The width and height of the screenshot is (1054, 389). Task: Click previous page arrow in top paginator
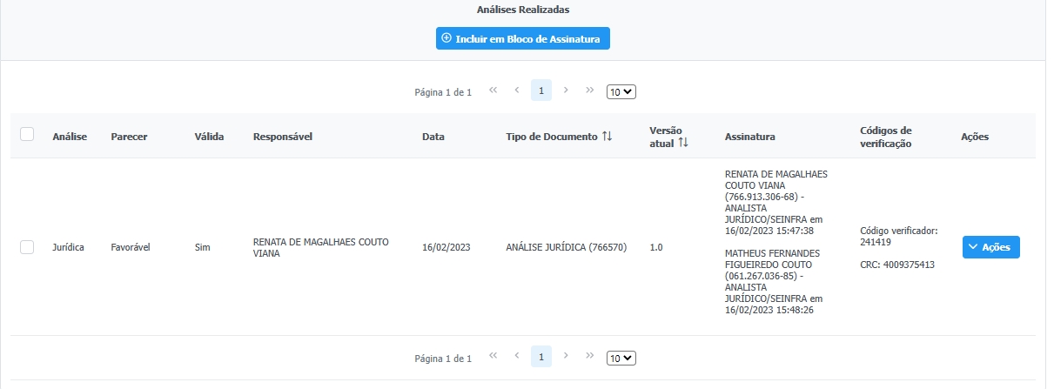pos(517,91)
